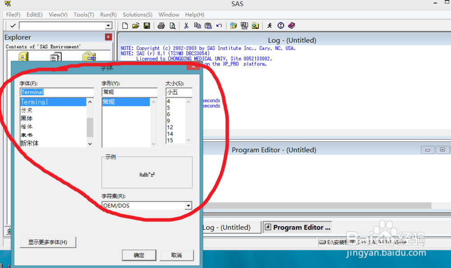The image size is (451, 268).
Task: Click the font list scrollbar thumb
Action: tap(90, 127)
